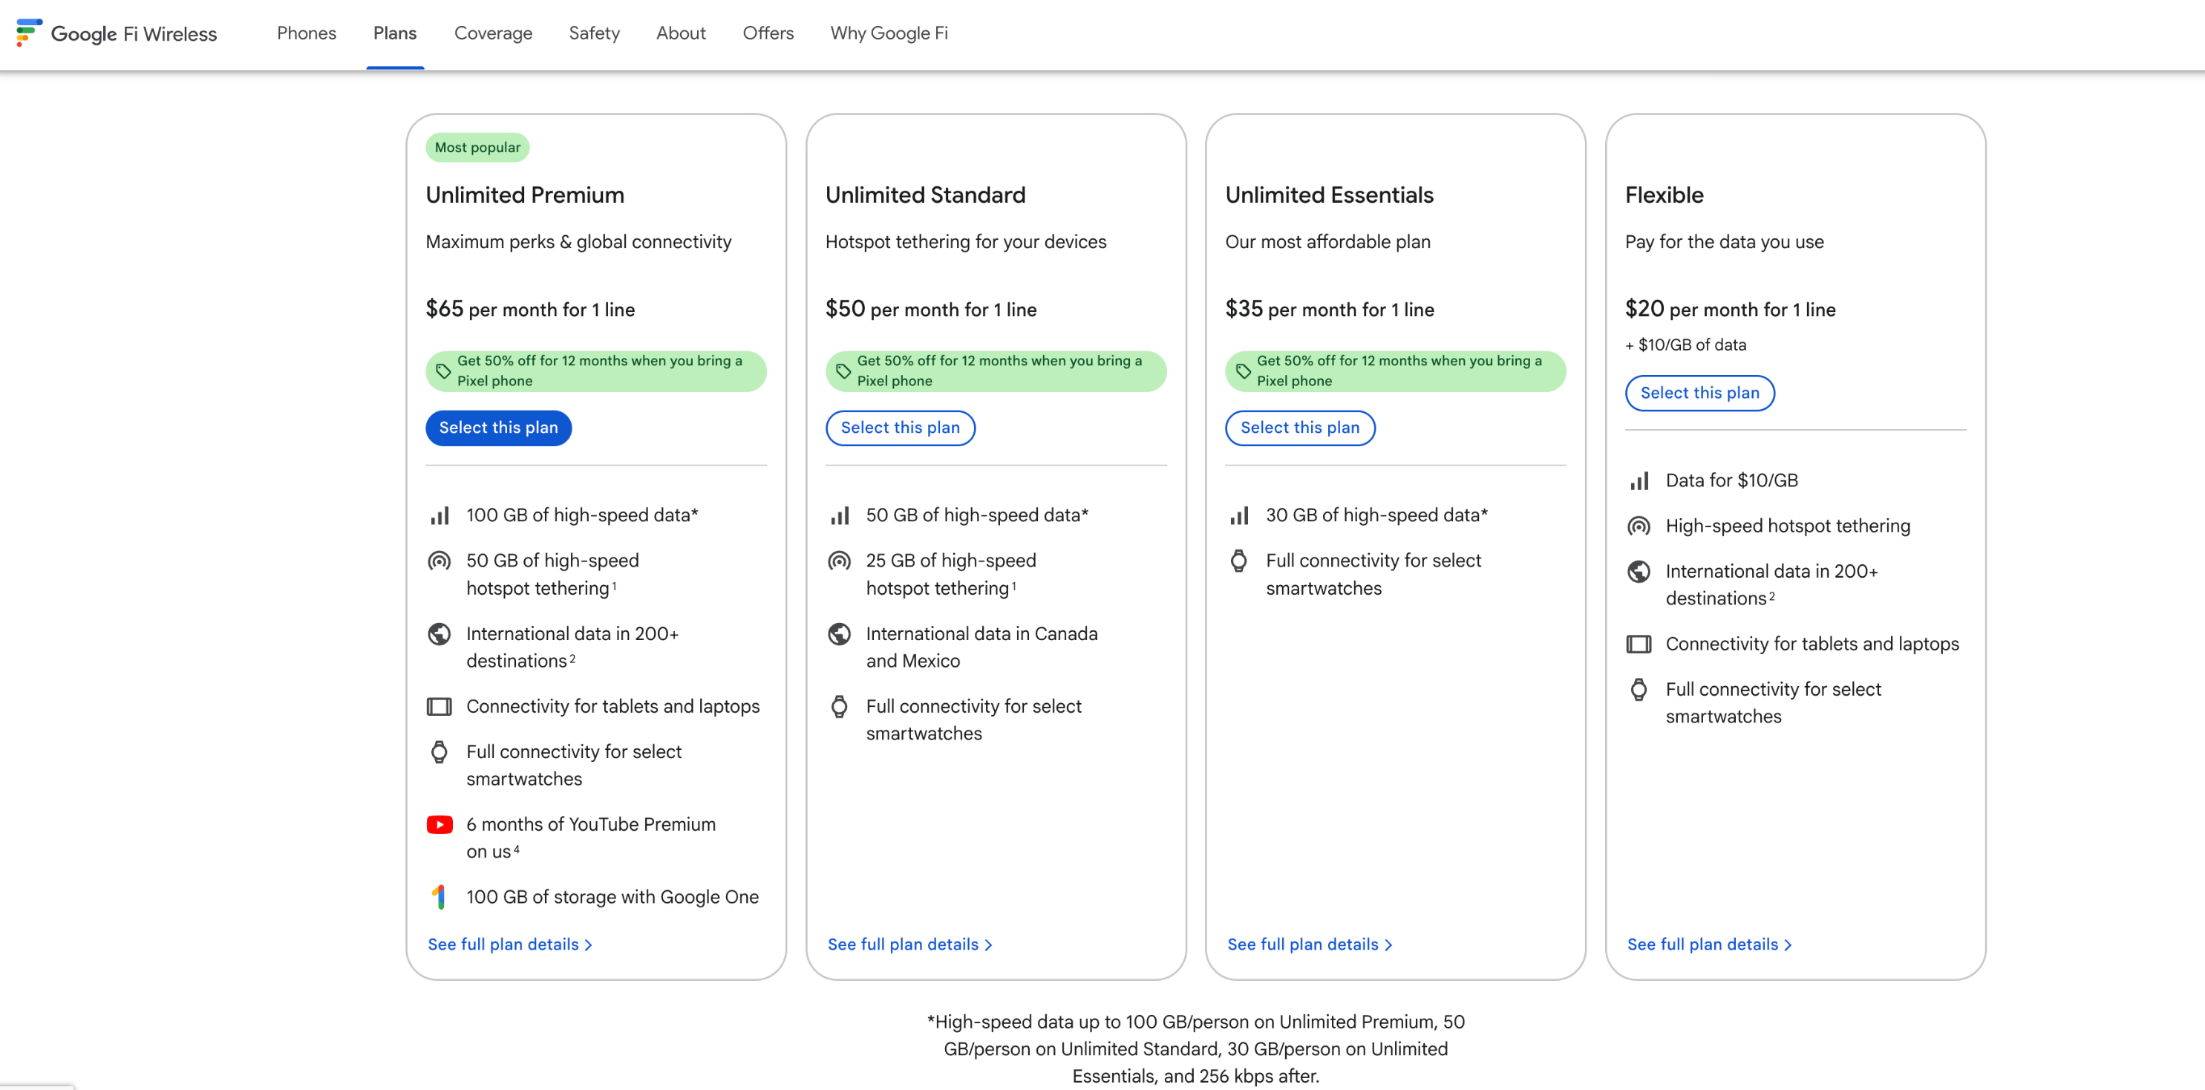Click the tablet icon in Unlimited Premium
2205x1090 pixels.
pos(439,706)
